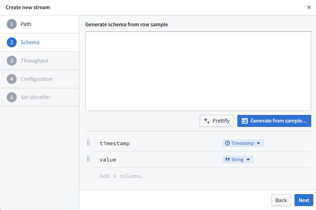Click inside the row sample text area

198,71
